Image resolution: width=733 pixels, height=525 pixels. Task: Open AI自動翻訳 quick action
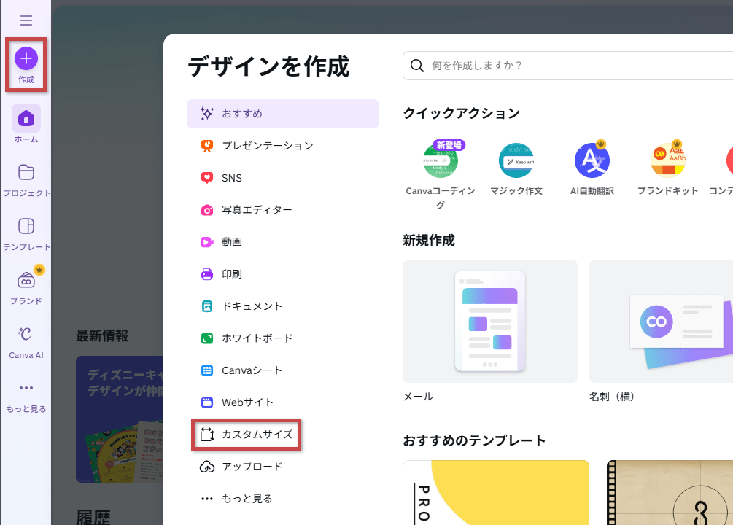click(592, 161)
